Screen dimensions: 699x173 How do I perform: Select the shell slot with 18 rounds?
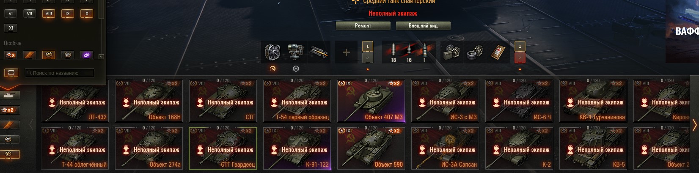coord(393,52)
